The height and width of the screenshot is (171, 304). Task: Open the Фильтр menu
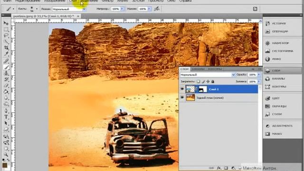[107, 1]
